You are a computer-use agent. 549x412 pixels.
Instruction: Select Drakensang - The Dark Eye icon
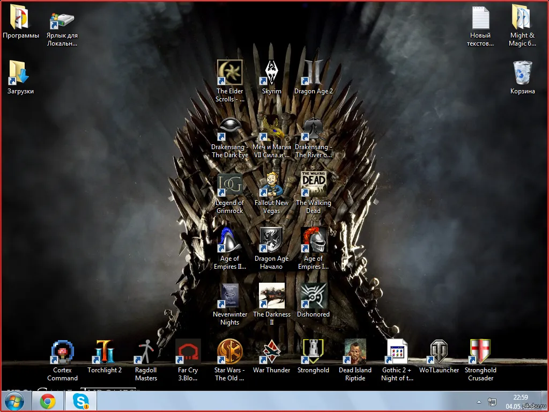pyautogui.click(x=229, y=128)
